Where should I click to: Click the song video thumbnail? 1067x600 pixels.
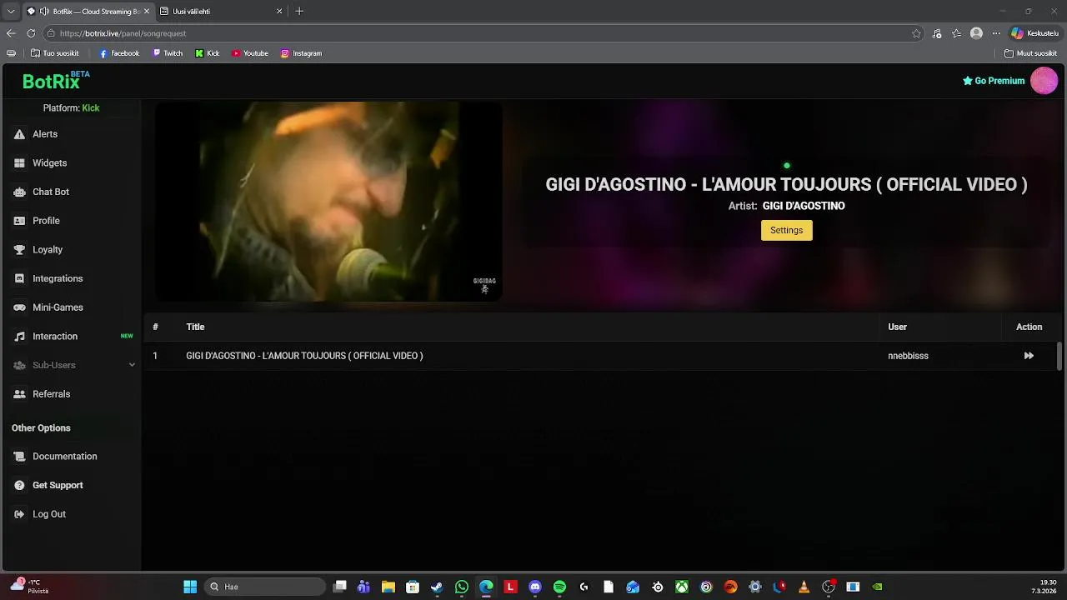[x=328, y=202]
